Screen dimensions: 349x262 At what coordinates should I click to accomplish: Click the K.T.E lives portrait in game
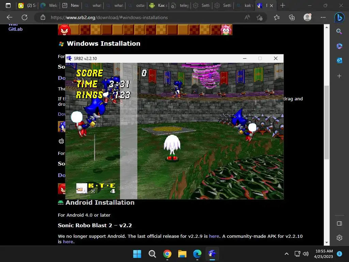point(82,188)
